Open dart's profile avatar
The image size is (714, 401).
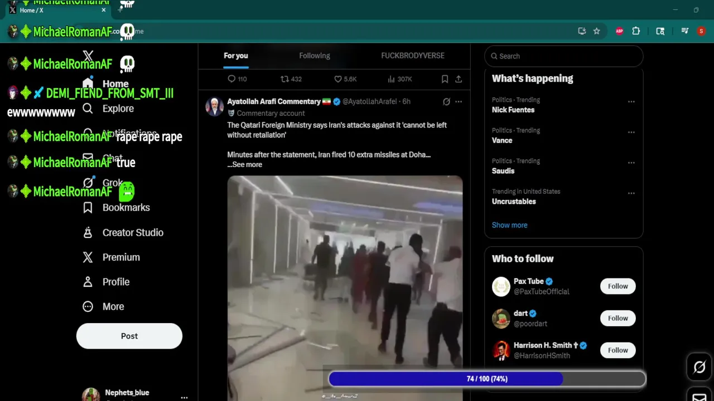pos(501,319)
